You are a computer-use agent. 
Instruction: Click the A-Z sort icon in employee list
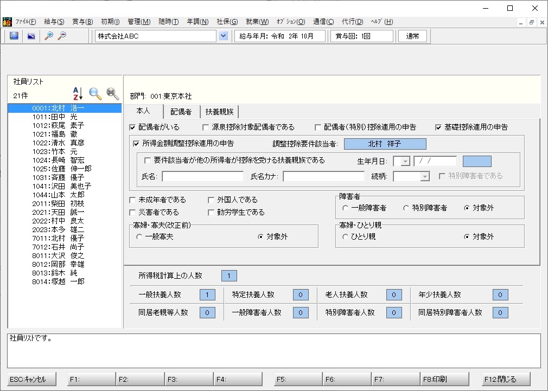(78, 94)
